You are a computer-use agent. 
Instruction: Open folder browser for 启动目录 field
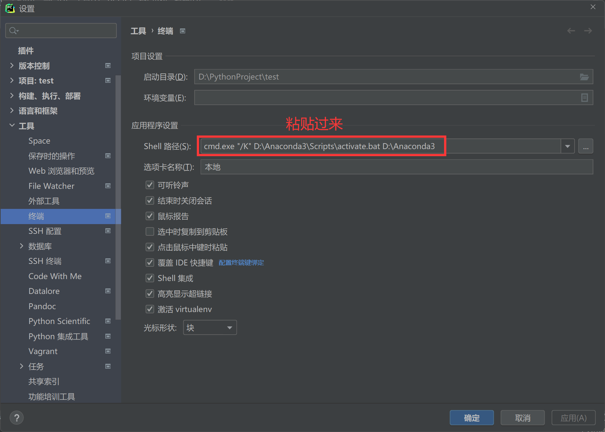click(x=584, y=77)
